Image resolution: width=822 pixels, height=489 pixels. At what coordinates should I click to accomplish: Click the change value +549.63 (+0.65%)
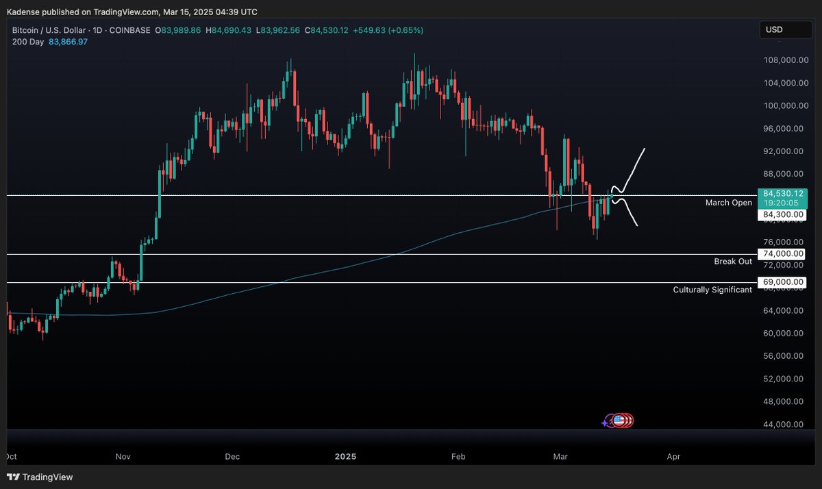(388, 30)
